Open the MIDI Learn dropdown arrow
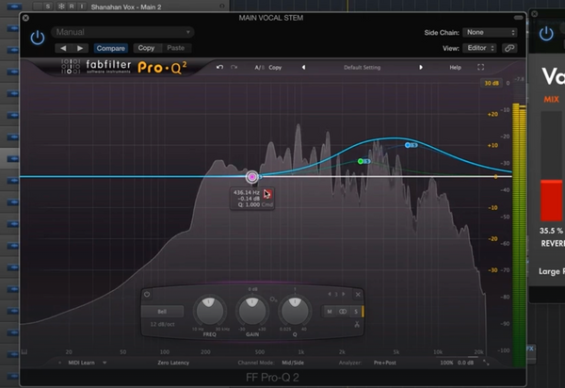This screenshot has width=565, height=388. tap(105, 363)
